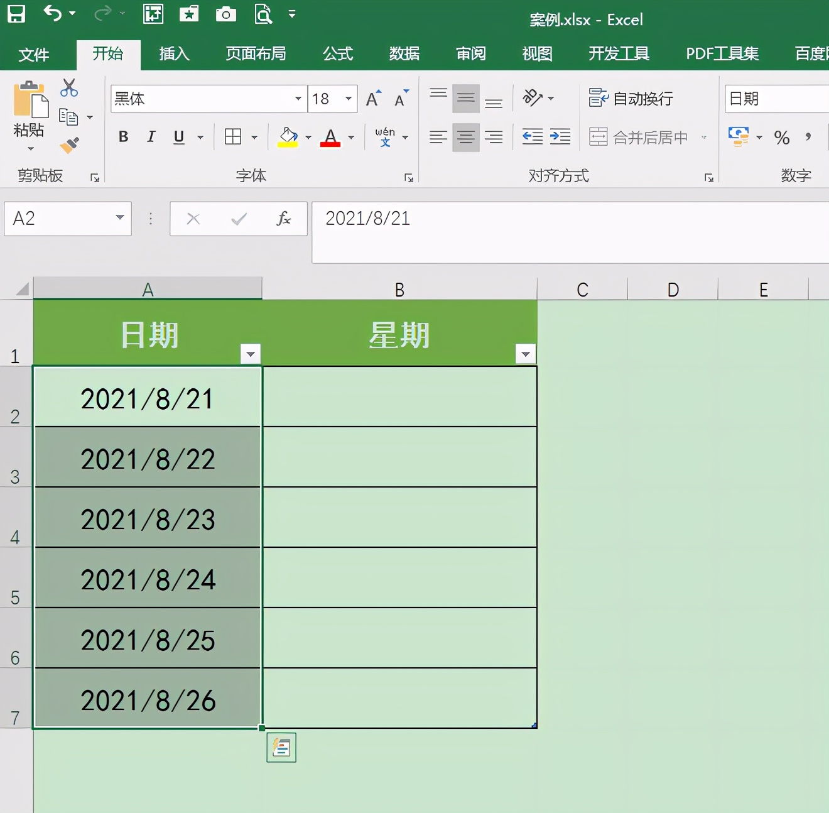Viewport: 829px width, 813px height.
Task: Click the Redo arrow icon
Action: tap(102, 13)
